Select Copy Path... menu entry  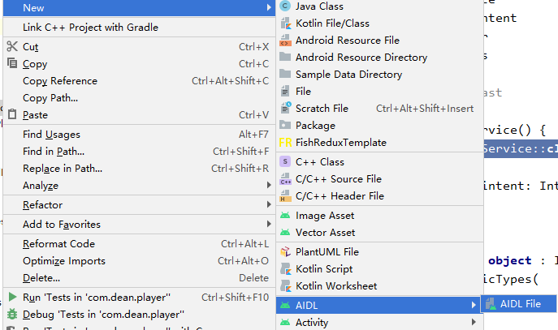(139, 98)
